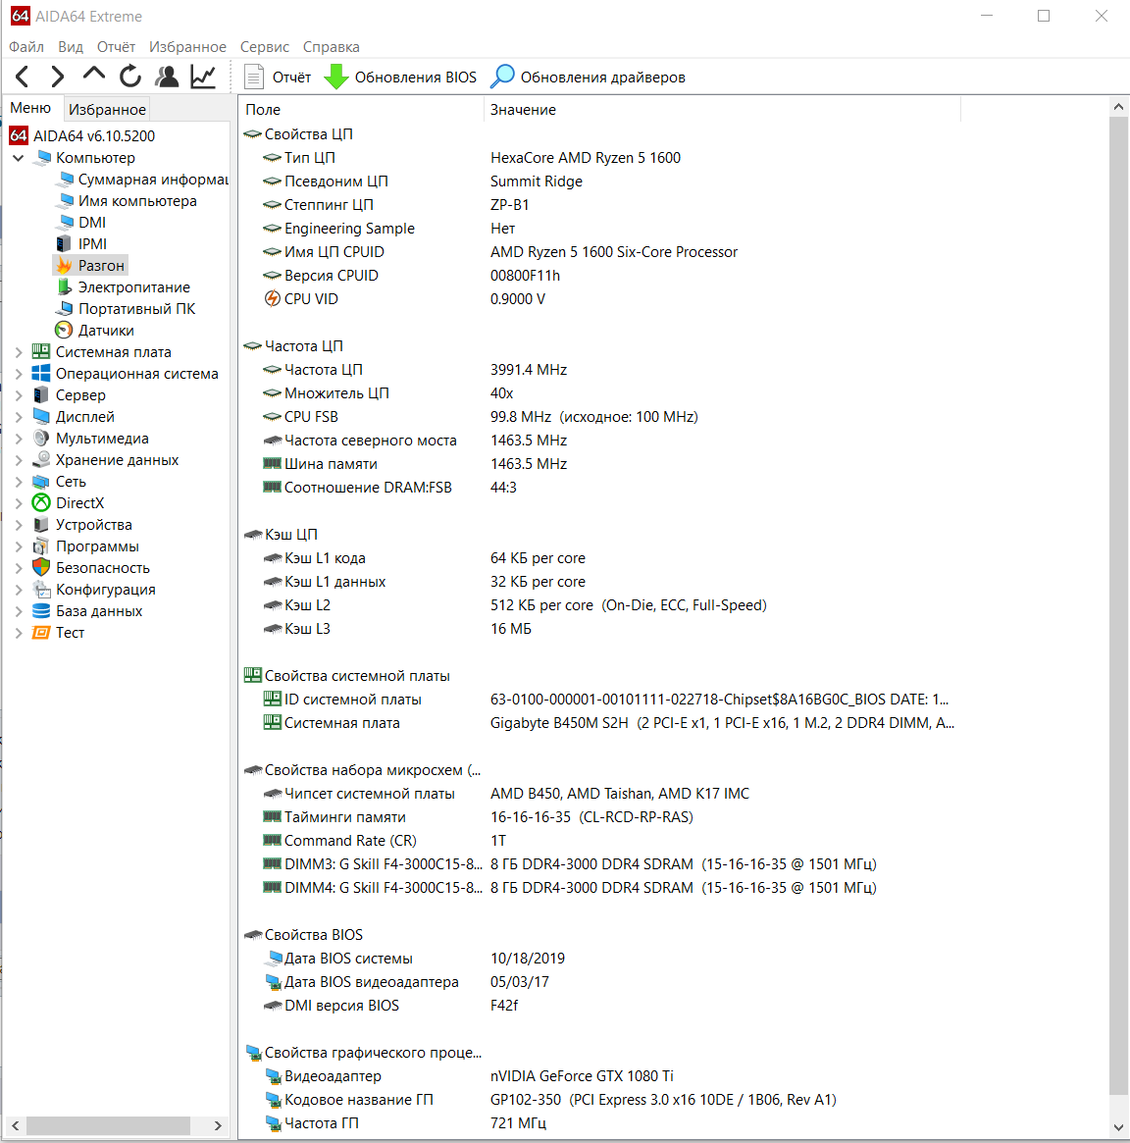The image size is (1130, 1143).
Task: Click sidebar horizontal scrollbar right arrow
Action: coord(217,1125)
